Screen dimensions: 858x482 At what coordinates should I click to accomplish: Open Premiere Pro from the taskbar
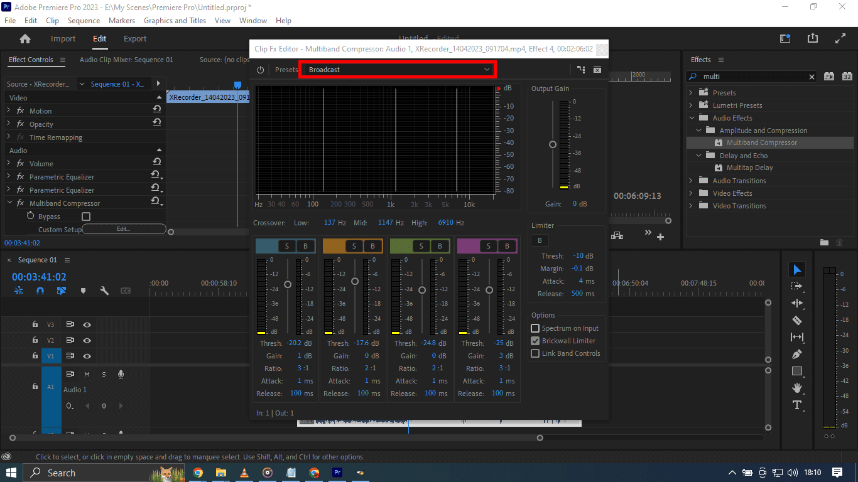click(x=337, y=473)
